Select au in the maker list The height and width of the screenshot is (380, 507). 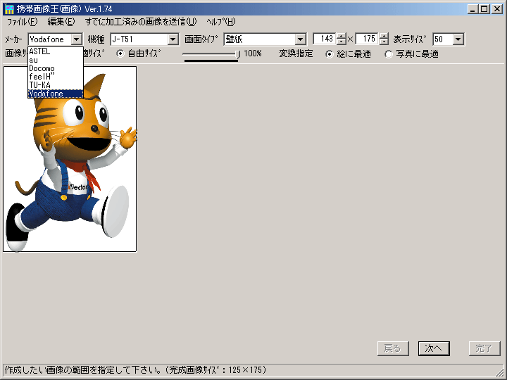(56, 60)
